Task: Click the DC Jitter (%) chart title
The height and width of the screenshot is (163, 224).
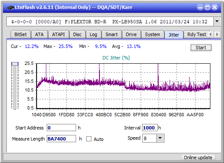Action: click(116, 58)
